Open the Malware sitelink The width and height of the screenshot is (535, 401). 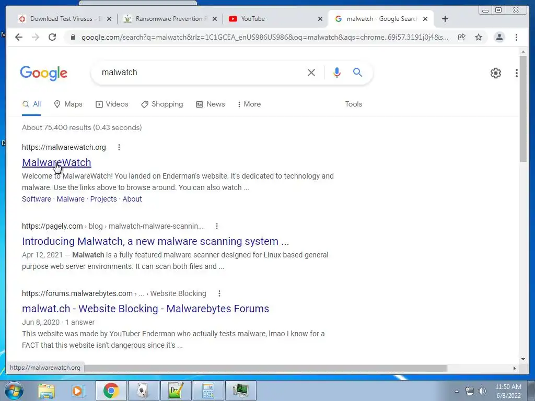pos(71,199)
